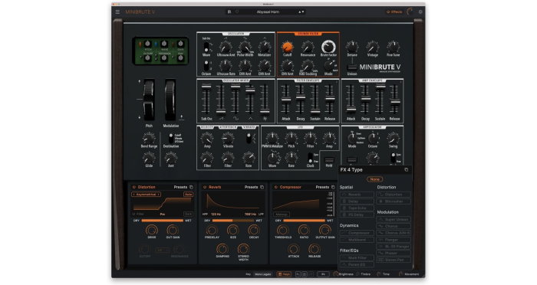Toggle the Unison button

coord(351,67)
